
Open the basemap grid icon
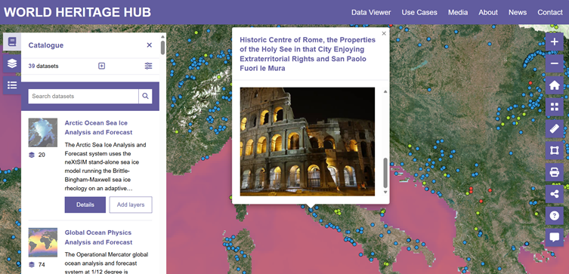tap(554, 107)
